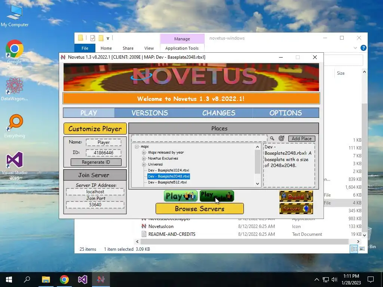Click the player Name field
This screenshot has height=287, width=383.
coord(104,142)
